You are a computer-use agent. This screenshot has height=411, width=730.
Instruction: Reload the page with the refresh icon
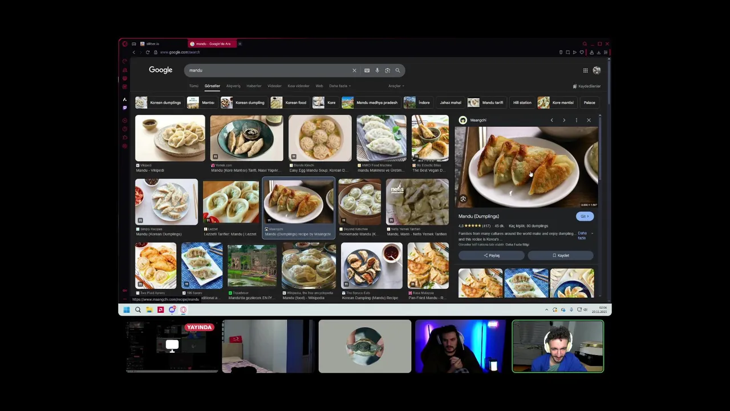coord(148,52)
